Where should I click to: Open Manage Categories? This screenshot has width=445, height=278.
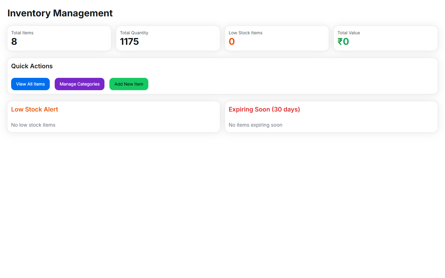(79, 84)
